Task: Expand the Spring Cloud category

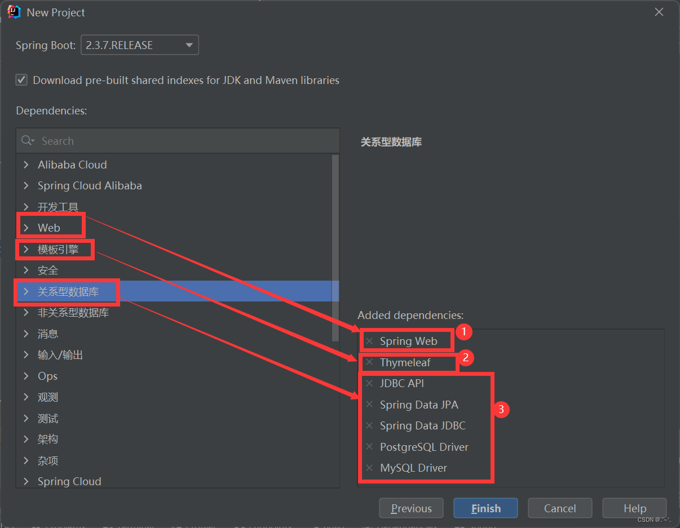Action: [26, 481]
